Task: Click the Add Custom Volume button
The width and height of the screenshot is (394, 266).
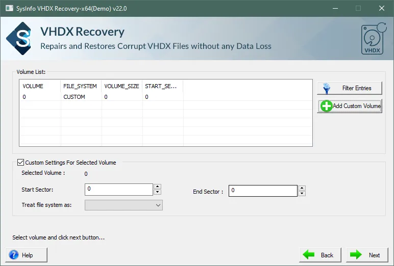Action: pos(349,106)
